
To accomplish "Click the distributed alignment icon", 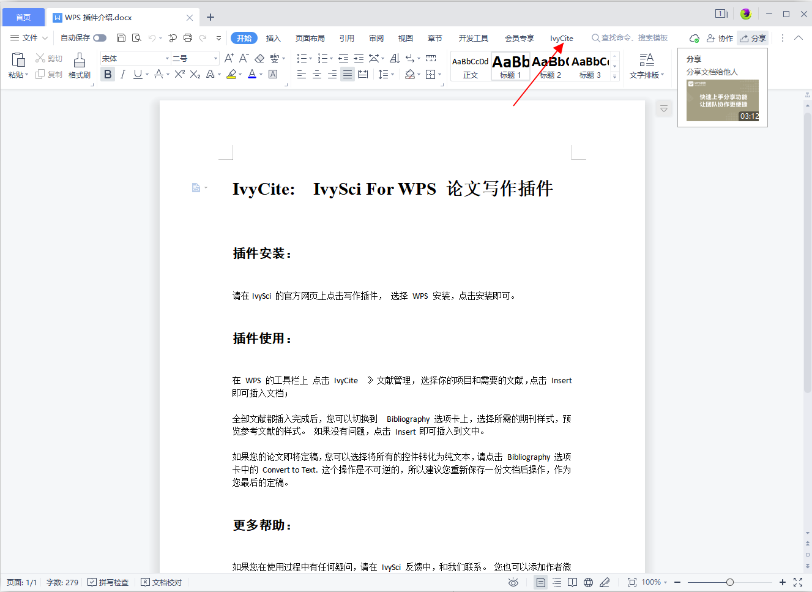I will [x=363, y=74].
